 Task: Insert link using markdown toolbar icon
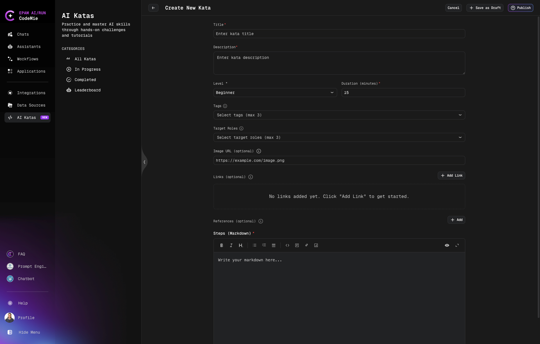(x=307, y=245)
